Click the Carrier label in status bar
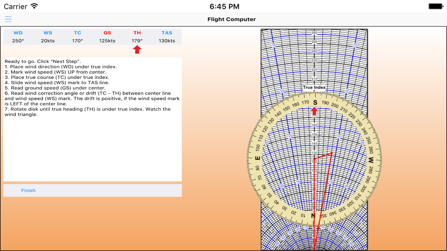Viewport: 447px width, 251px height. [16, 6]
